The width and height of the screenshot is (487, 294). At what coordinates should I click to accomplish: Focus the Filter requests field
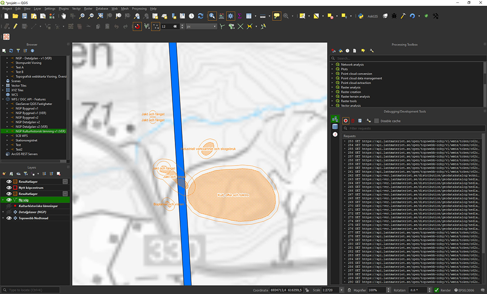[413, 128]
